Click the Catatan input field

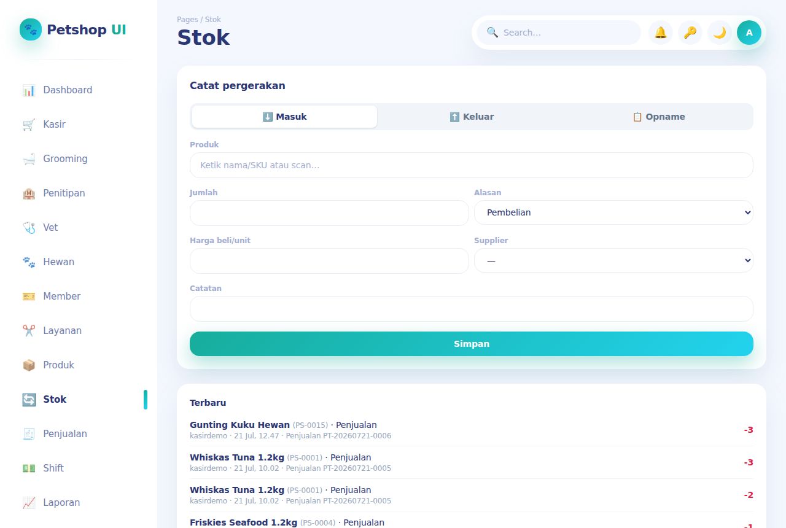[x=472, y=309]
